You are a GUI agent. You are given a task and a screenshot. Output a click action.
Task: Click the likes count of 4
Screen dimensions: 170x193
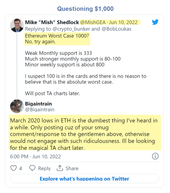pyautogui.click(x=21, y=169)
